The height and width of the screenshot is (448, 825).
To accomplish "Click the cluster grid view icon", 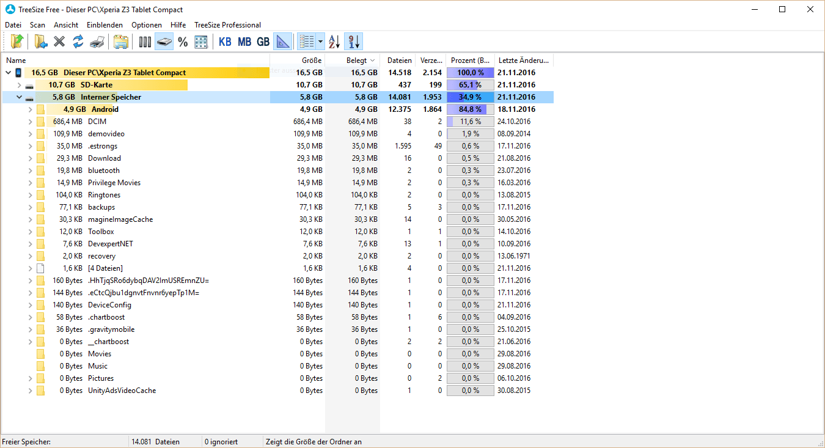I will pyautogui.click(x=200, y=42).
